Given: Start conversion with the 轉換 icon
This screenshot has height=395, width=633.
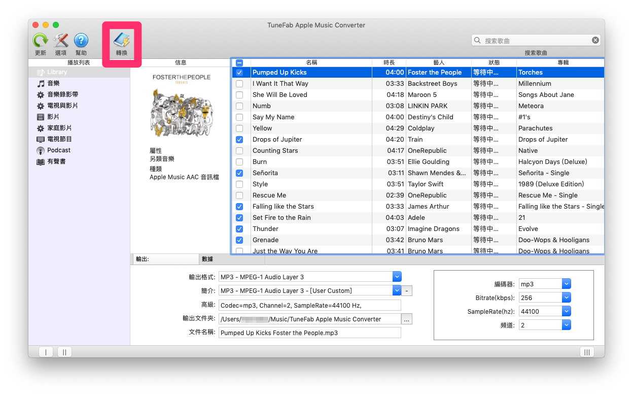Looking at the screenshot, I should [x=122, y=40].
